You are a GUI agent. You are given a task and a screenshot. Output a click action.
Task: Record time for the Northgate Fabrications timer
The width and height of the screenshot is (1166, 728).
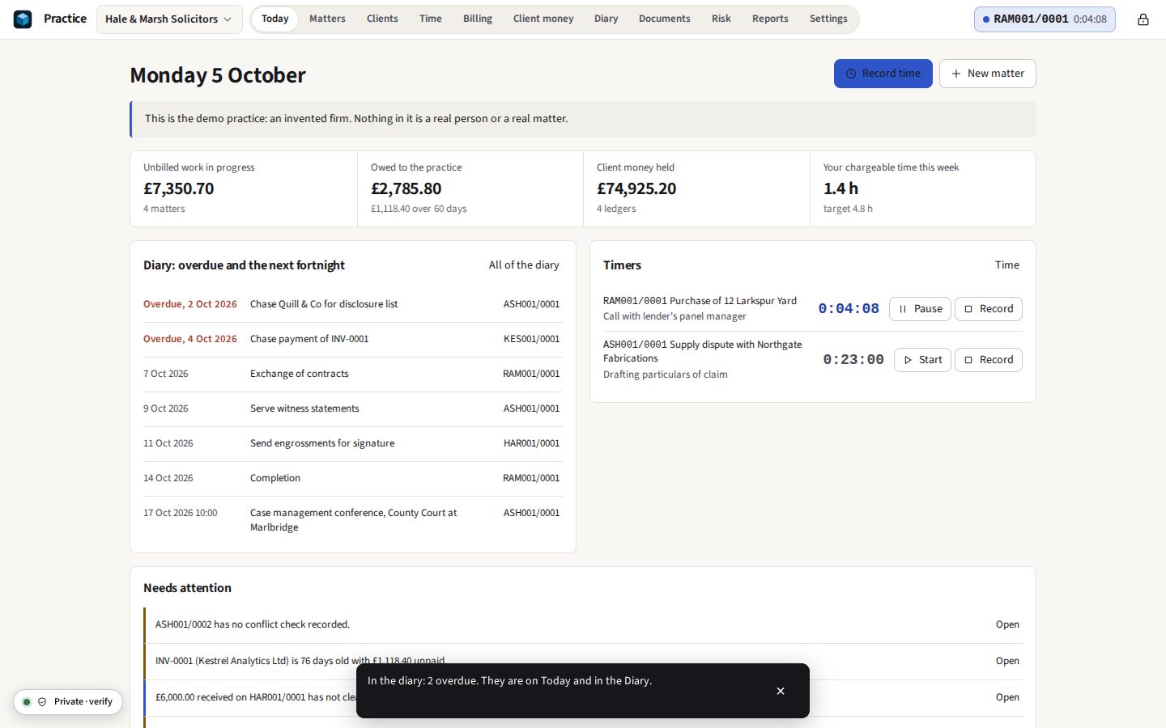click(x=988, y=360)
